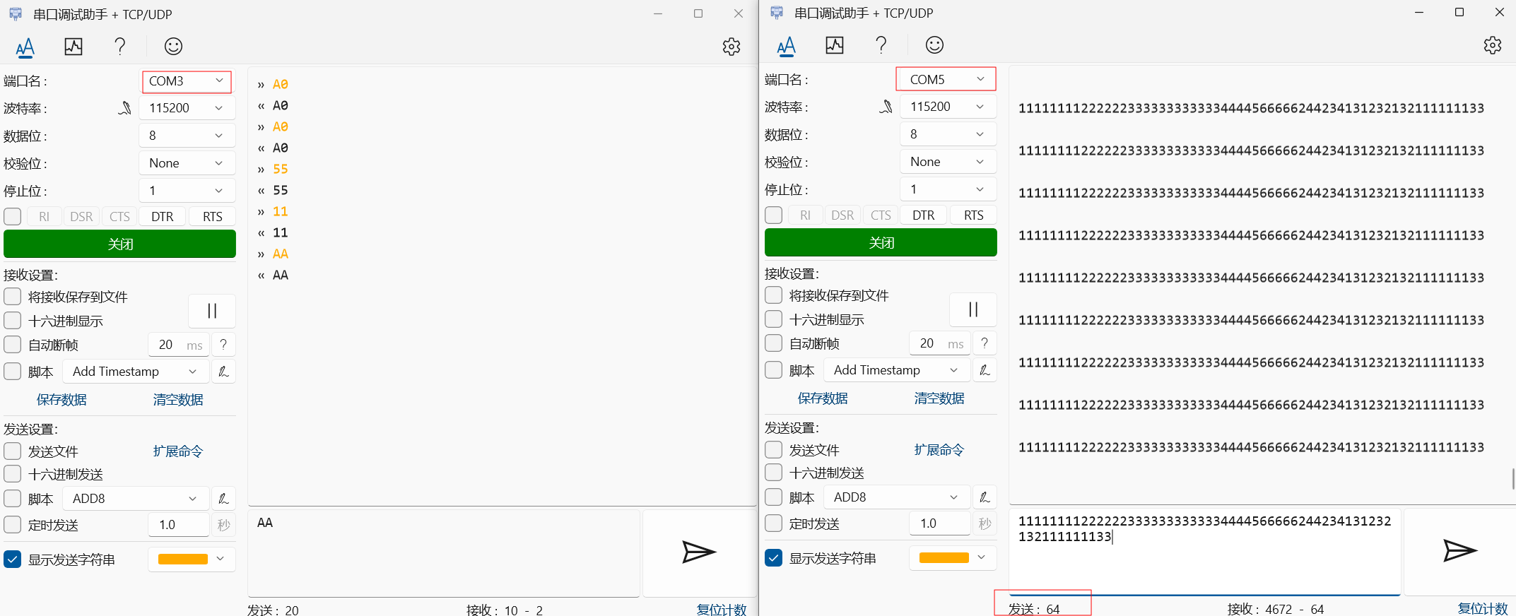Open sent string color picker in left window
Screen dimensions: 1516x616
[192, 559]
